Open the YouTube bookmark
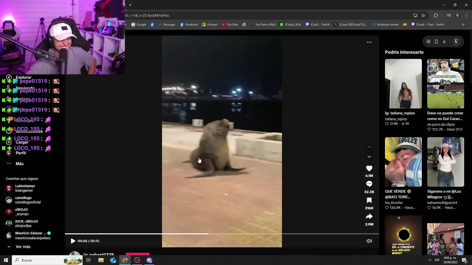The height and width of the screenshot is (265, 472). point(230,25)
